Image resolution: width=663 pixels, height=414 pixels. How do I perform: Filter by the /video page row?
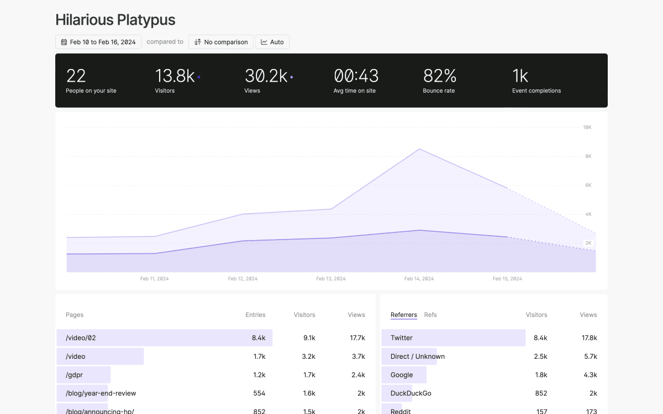click(215, 357)
